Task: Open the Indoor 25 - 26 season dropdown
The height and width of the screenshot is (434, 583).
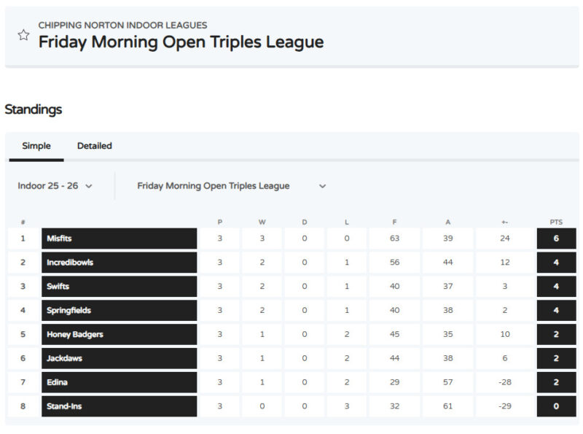Action: 55,186
